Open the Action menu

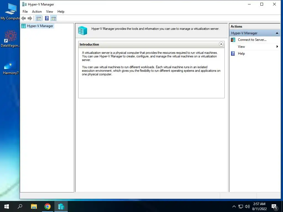(37, 12)
